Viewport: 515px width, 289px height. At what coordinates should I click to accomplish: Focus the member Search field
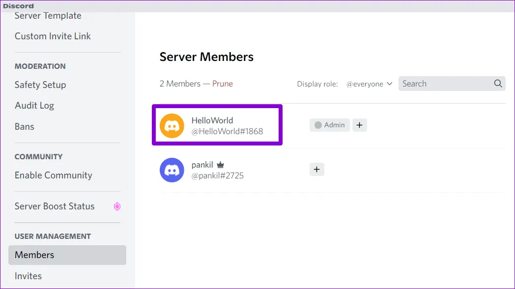point(445,84)
